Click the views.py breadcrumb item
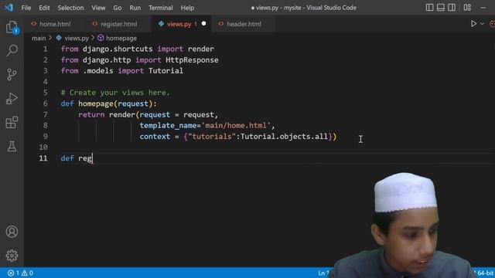 pos(77,38)
